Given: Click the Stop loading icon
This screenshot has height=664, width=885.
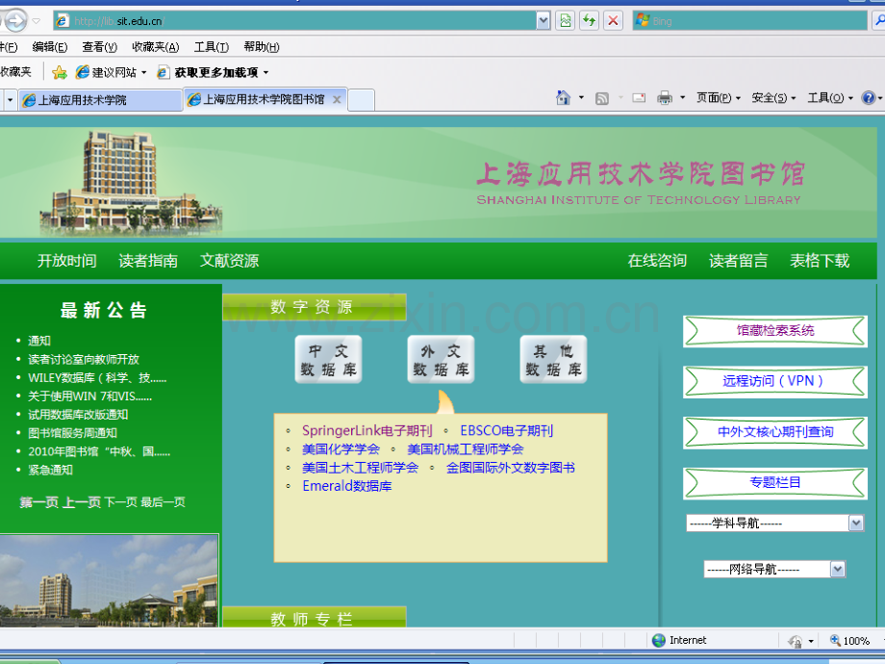Looking at the screenshot, I should [x=613, y=20].
